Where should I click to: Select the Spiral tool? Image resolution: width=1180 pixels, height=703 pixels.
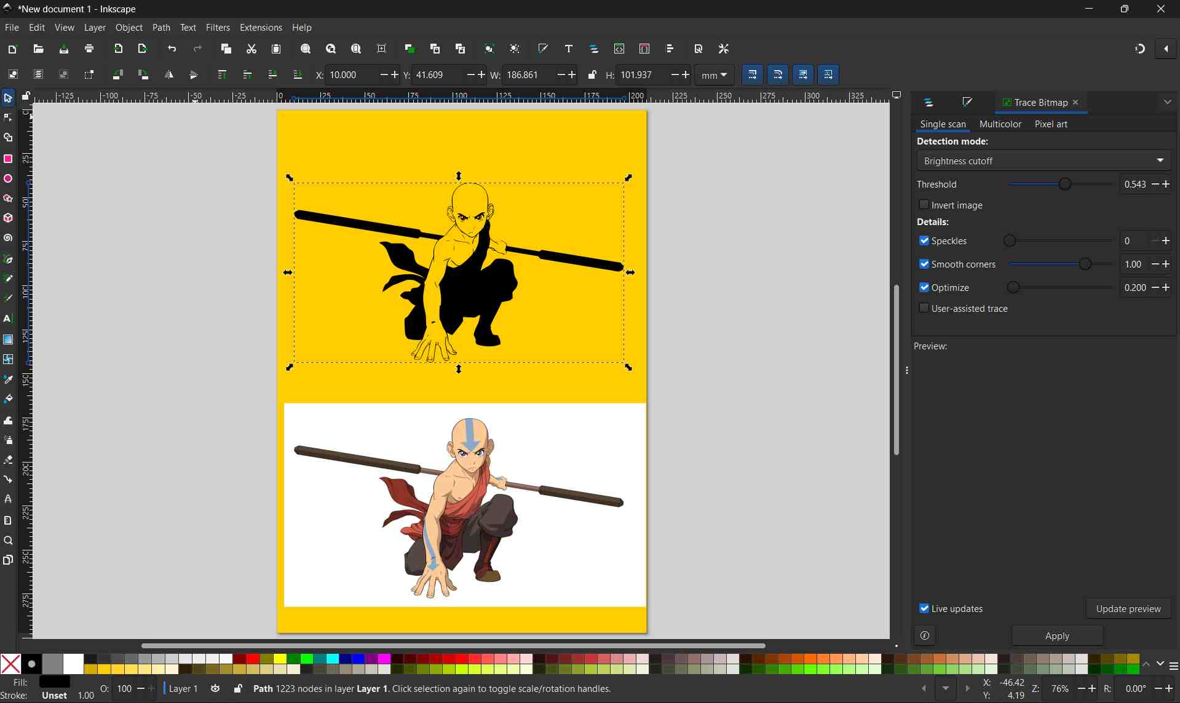pyautogui.click(x=8, y=238)
